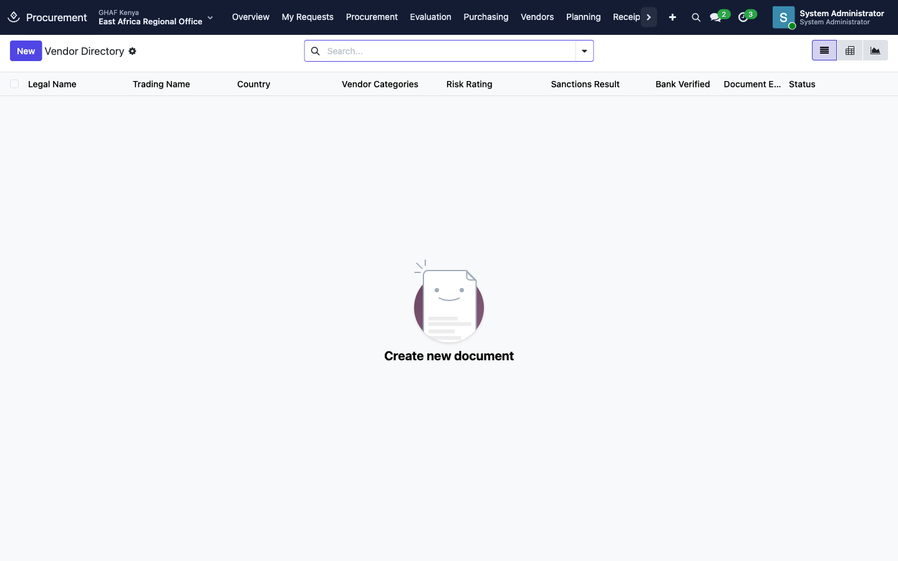Open the My Requests menu
Viewport: 898px width, 561px height.
click(x=307, y=17)
